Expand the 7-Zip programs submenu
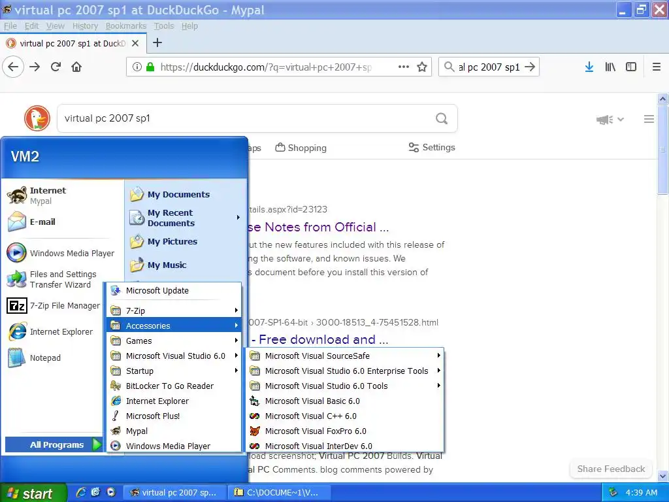 (174, 310)
